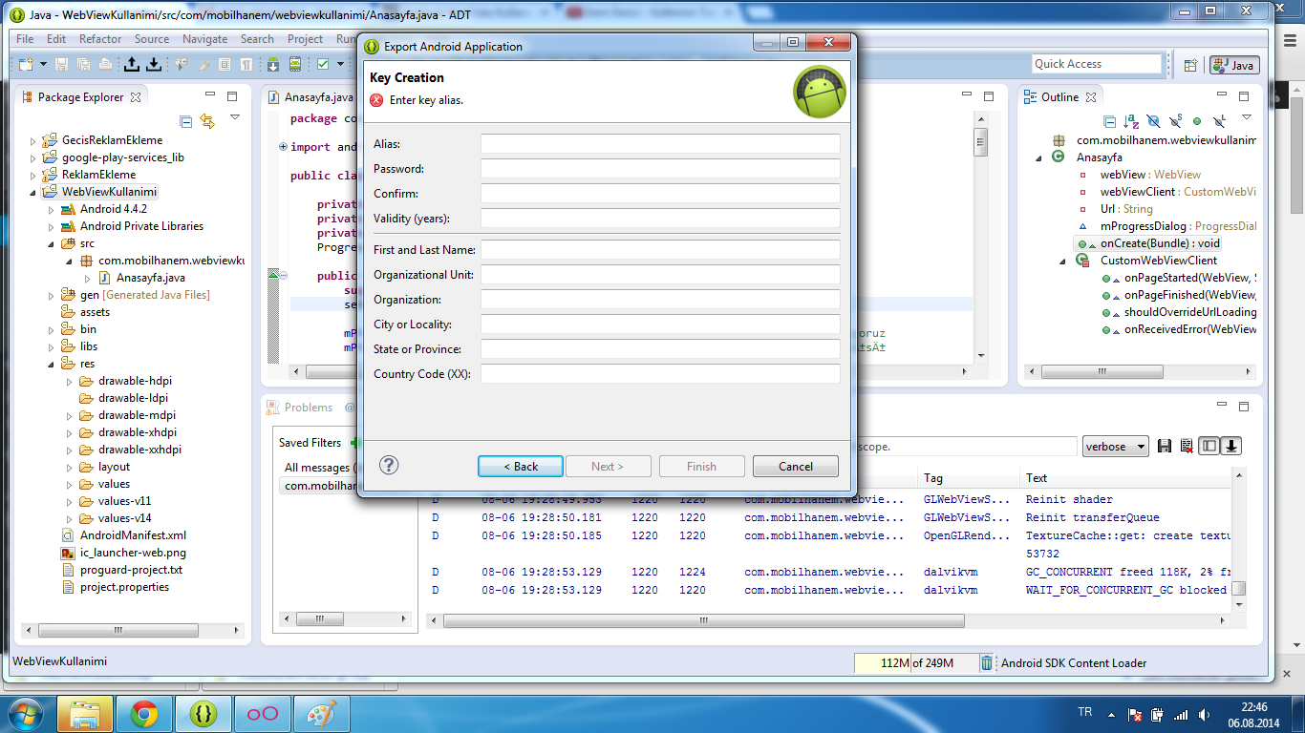Open the Project menu
The width and height of the screenshot is (1305, 733).
point(305,39)
